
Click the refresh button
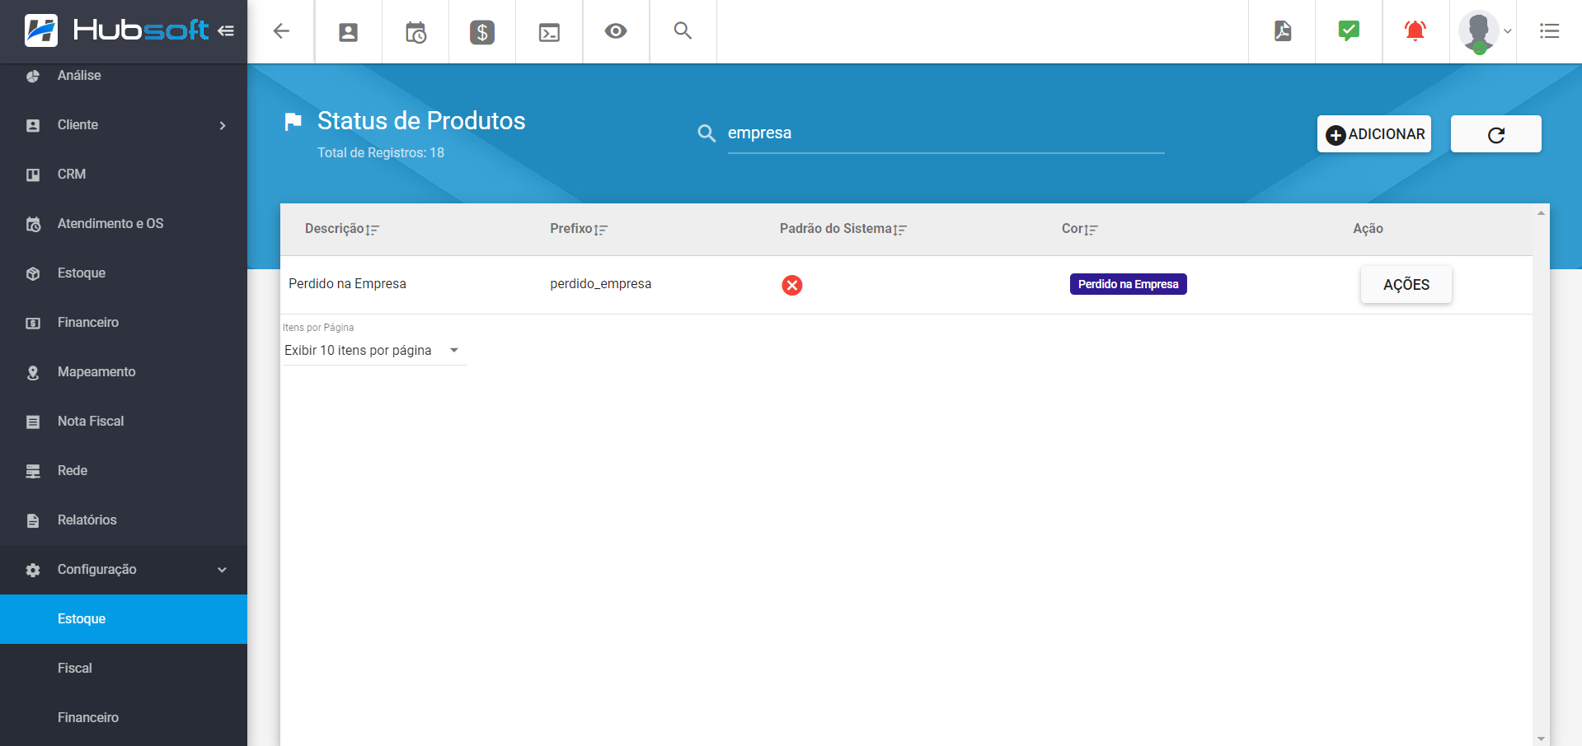click(x=1496, y=134)
